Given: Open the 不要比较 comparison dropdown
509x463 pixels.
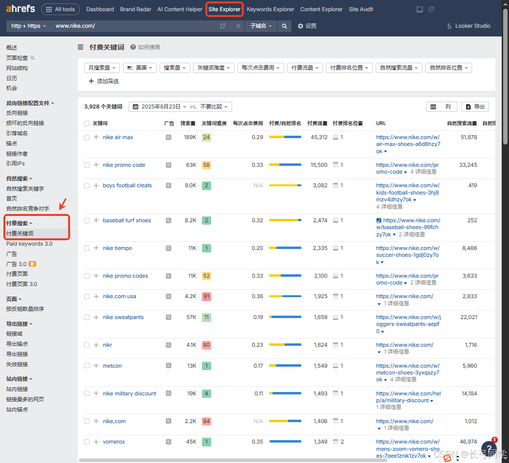Looking at the screenshot, I should (x=214, y=107).
